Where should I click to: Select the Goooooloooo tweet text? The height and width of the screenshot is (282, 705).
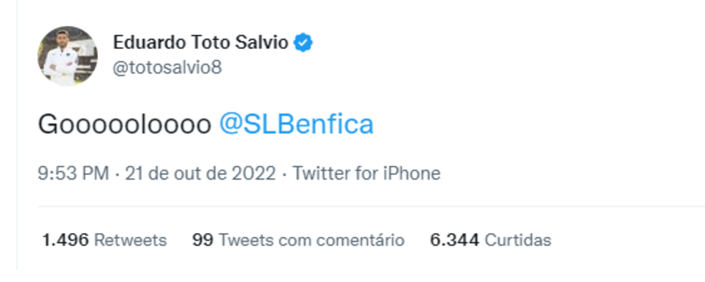[125, 125]
